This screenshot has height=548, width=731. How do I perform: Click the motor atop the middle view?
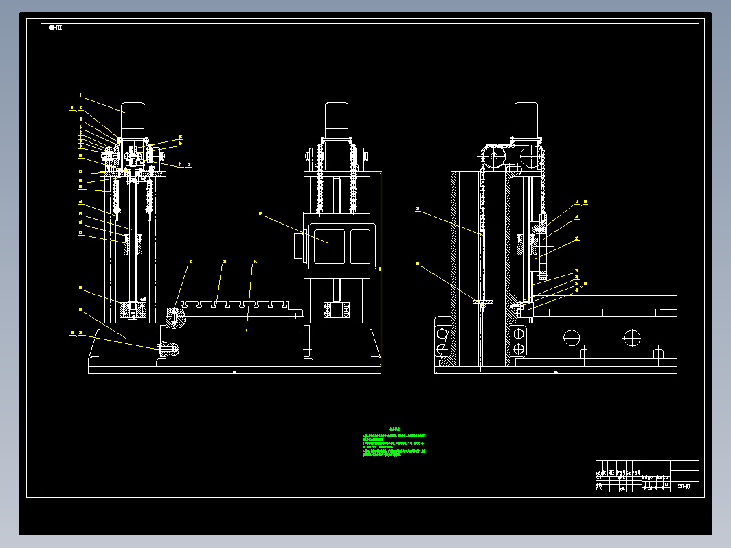click(x=337, y=121)
